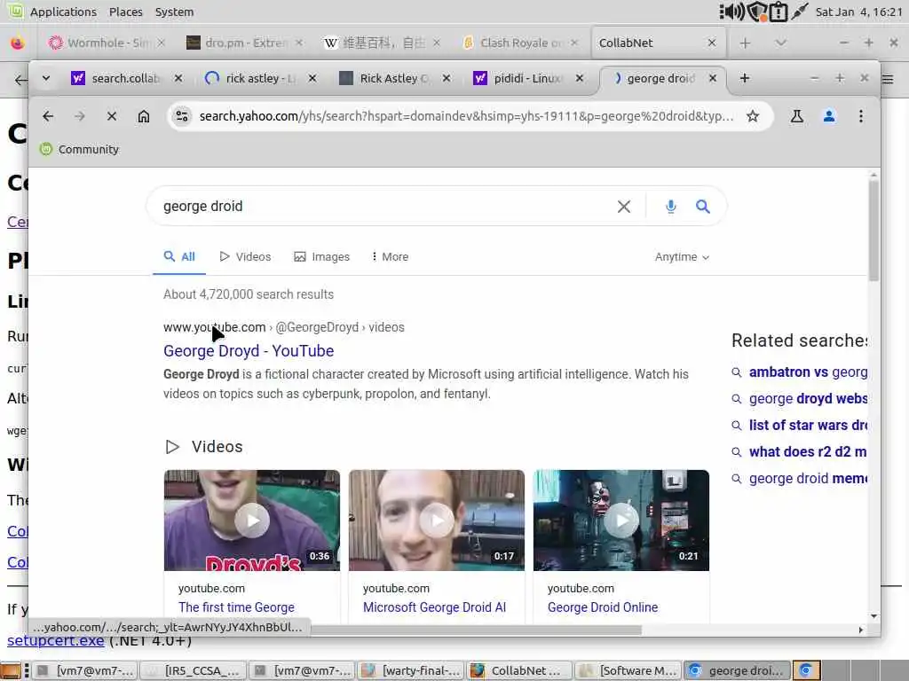Open George Droid Online video link

(603, 607)
